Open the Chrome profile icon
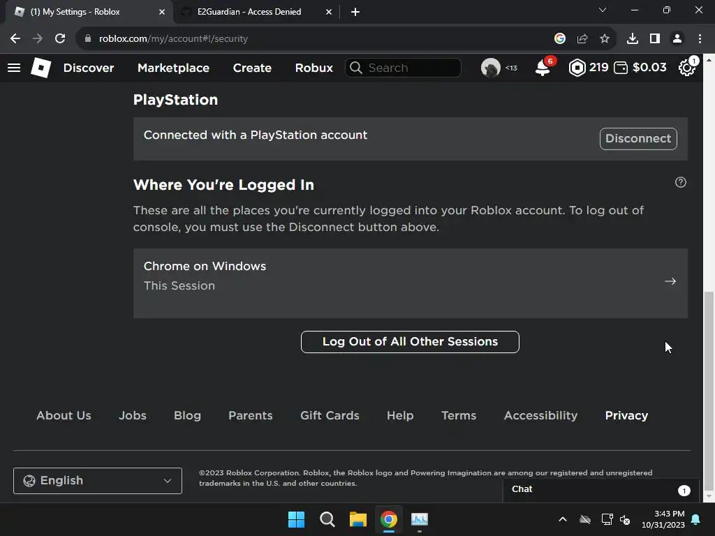The height and width of the screenshot is (536, 715). click(677, 39)
